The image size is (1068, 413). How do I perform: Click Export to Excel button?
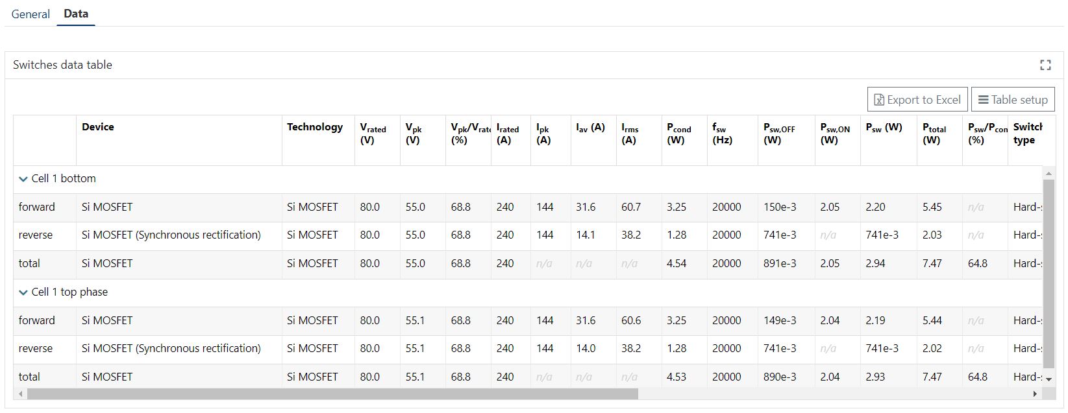click(x=917, y=100)
